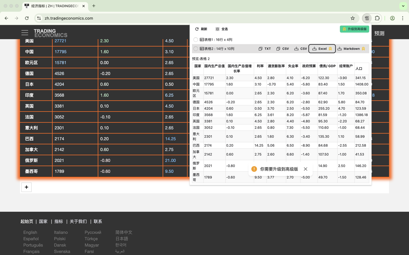The image size is (409, 255).
Task: Click the 升级到高级版 upgrade button
Action: tap(354, 29)
